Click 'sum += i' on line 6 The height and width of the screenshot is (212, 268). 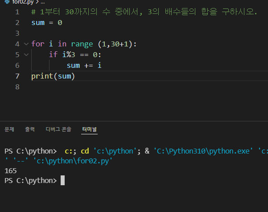click(x=84, y=66)
